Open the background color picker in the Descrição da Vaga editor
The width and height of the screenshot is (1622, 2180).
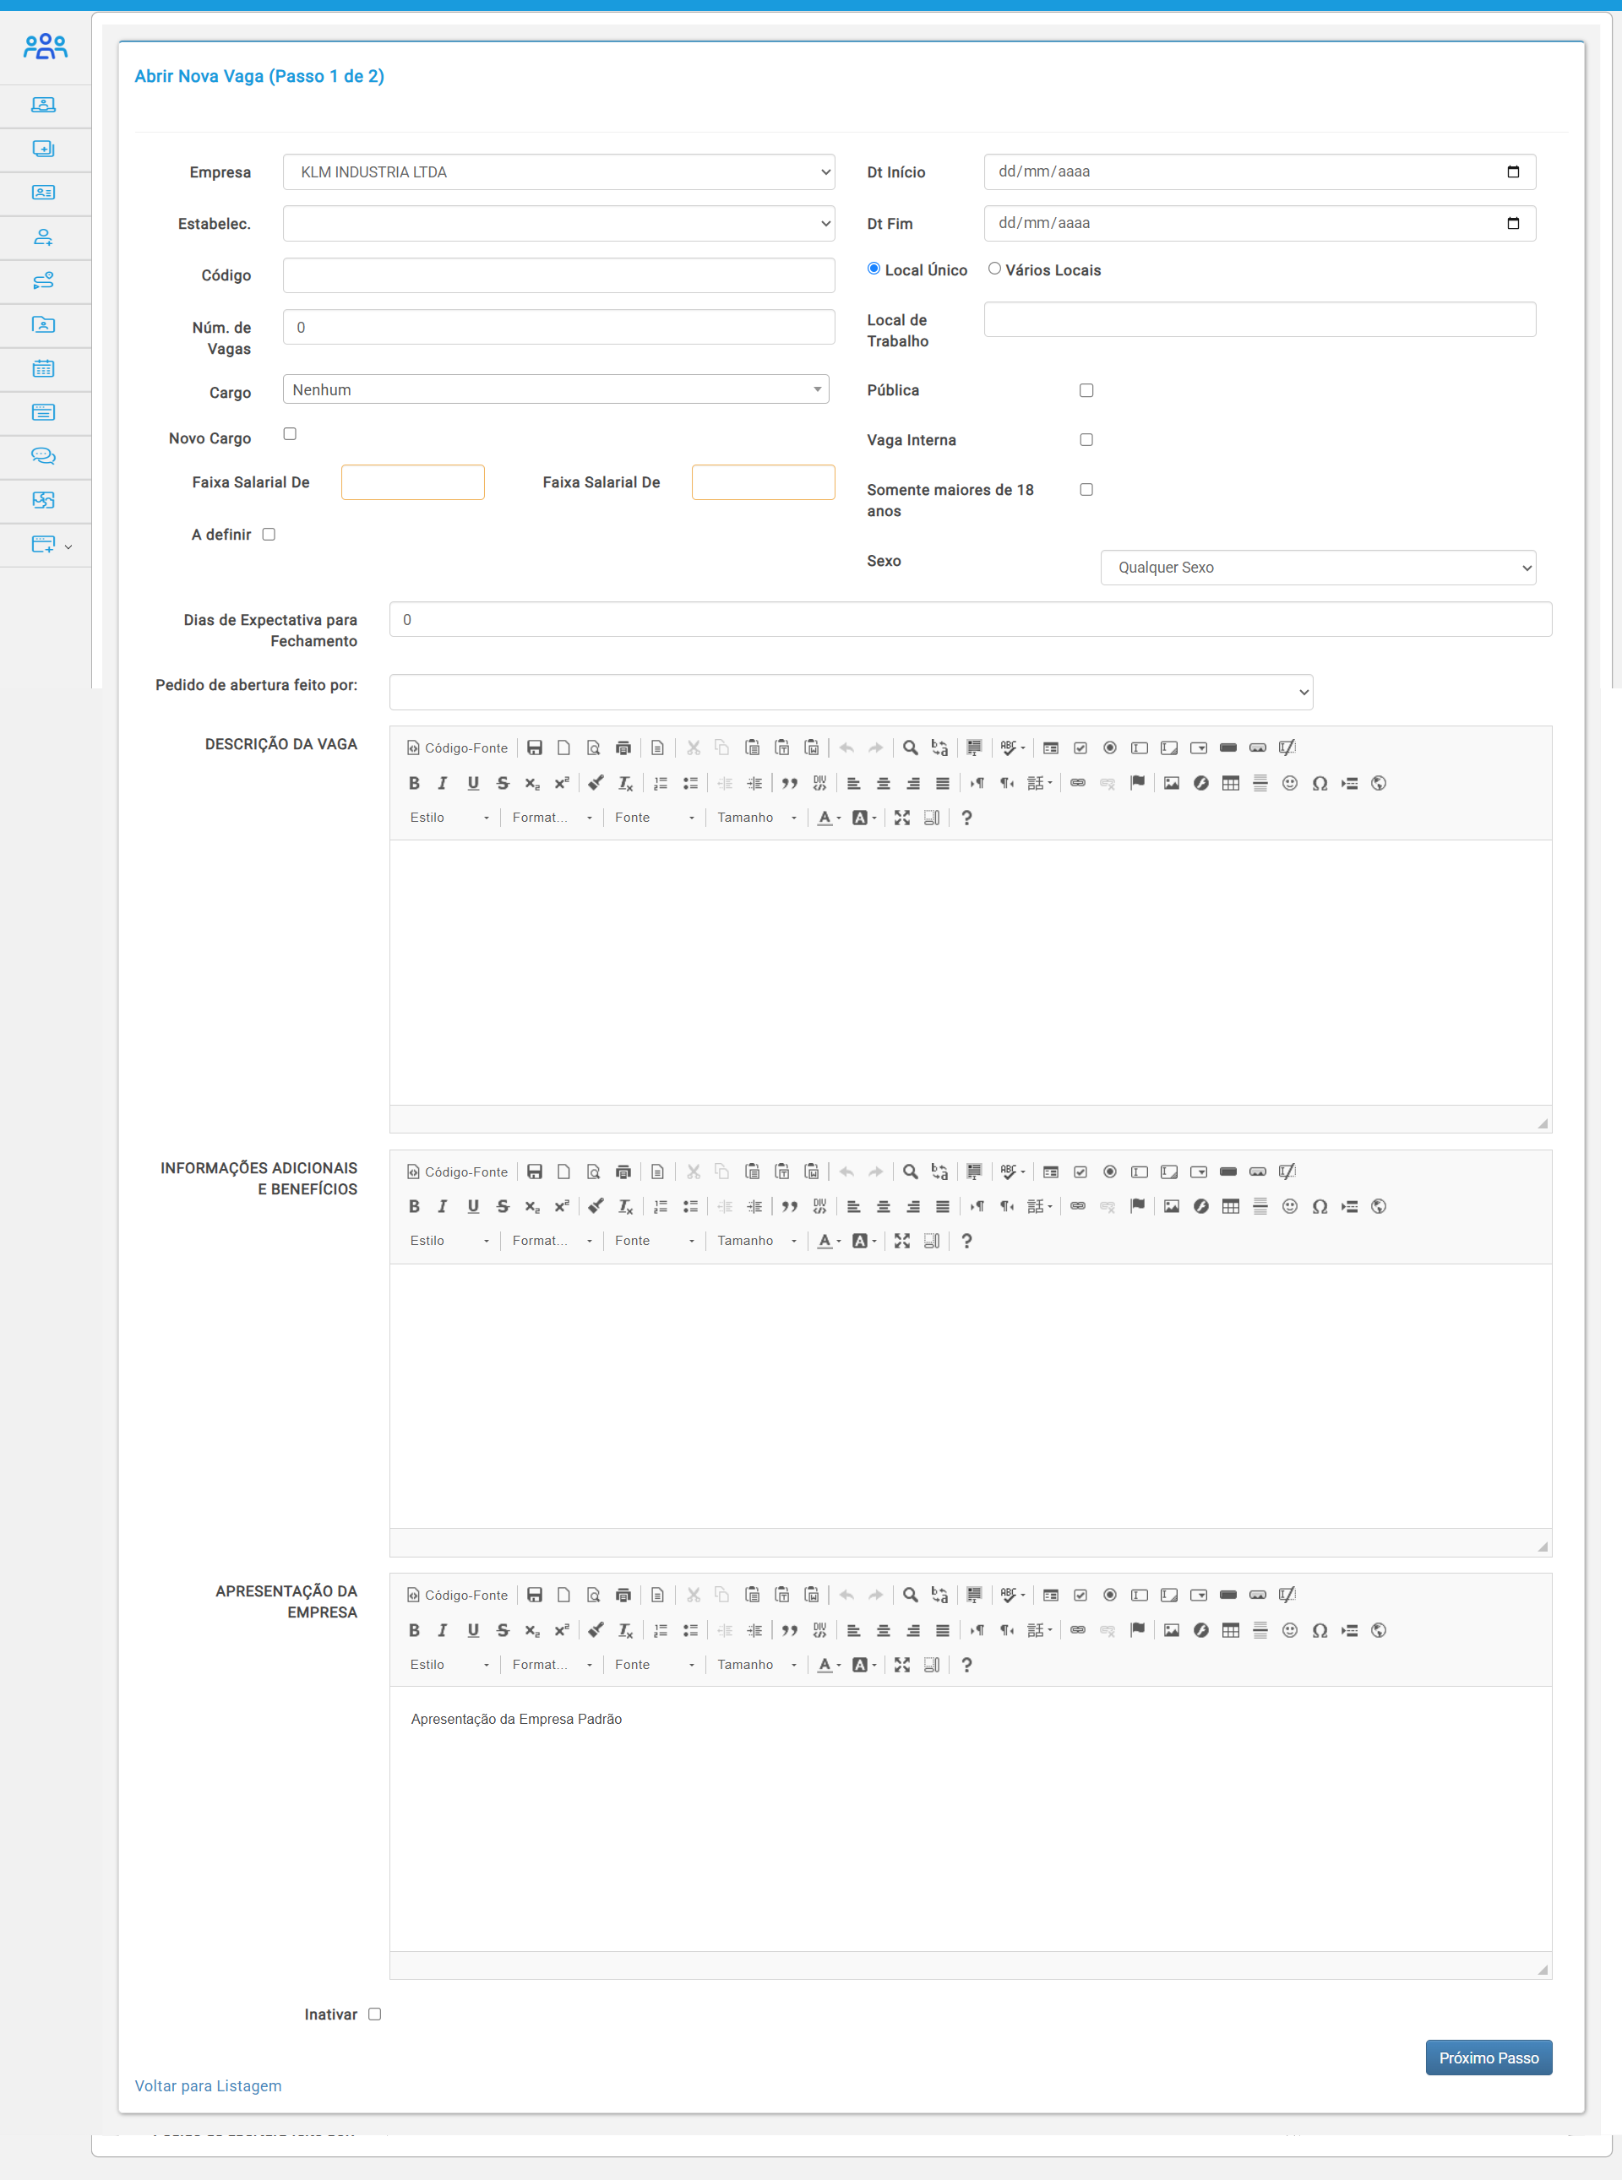coord(865,818)
